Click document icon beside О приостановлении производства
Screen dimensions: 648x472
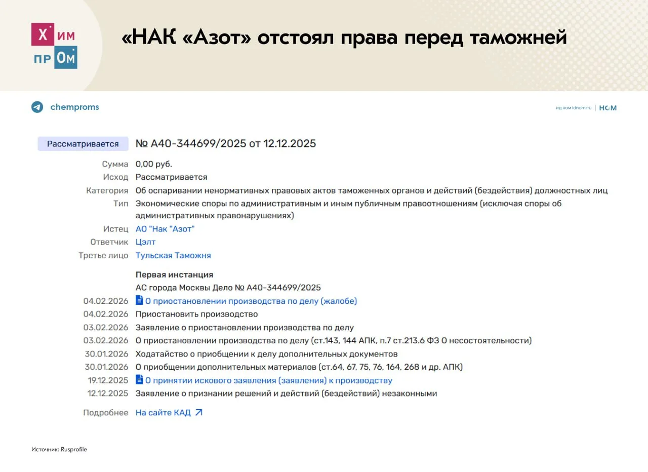click(139, 300)
